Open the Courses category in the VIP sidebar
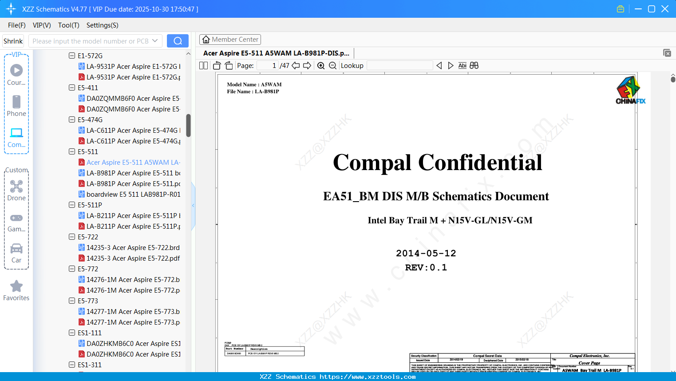This screenshot has height=381, width=676. 16,75
